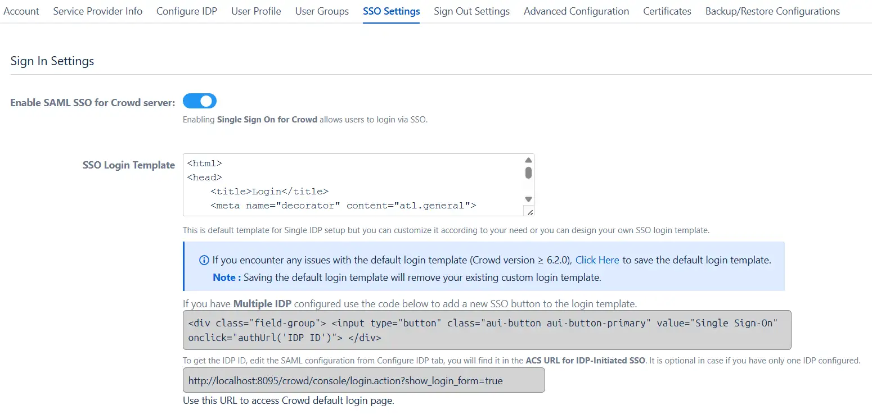Image resolution: width=872 pixels, height=414 pixels.
Task: Click Here to save the default login template
Action: pos(597,260)
